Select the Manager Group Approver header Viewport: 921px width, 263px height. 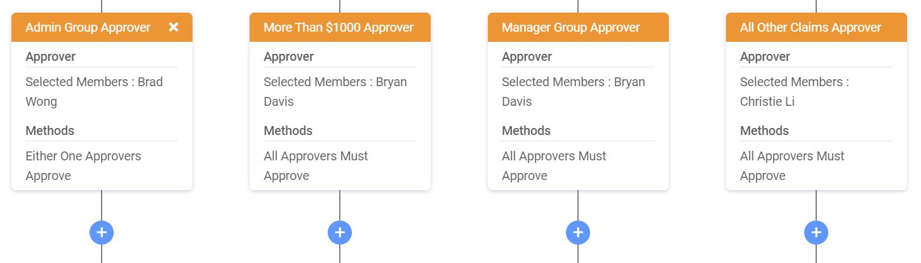click(570, 27)
